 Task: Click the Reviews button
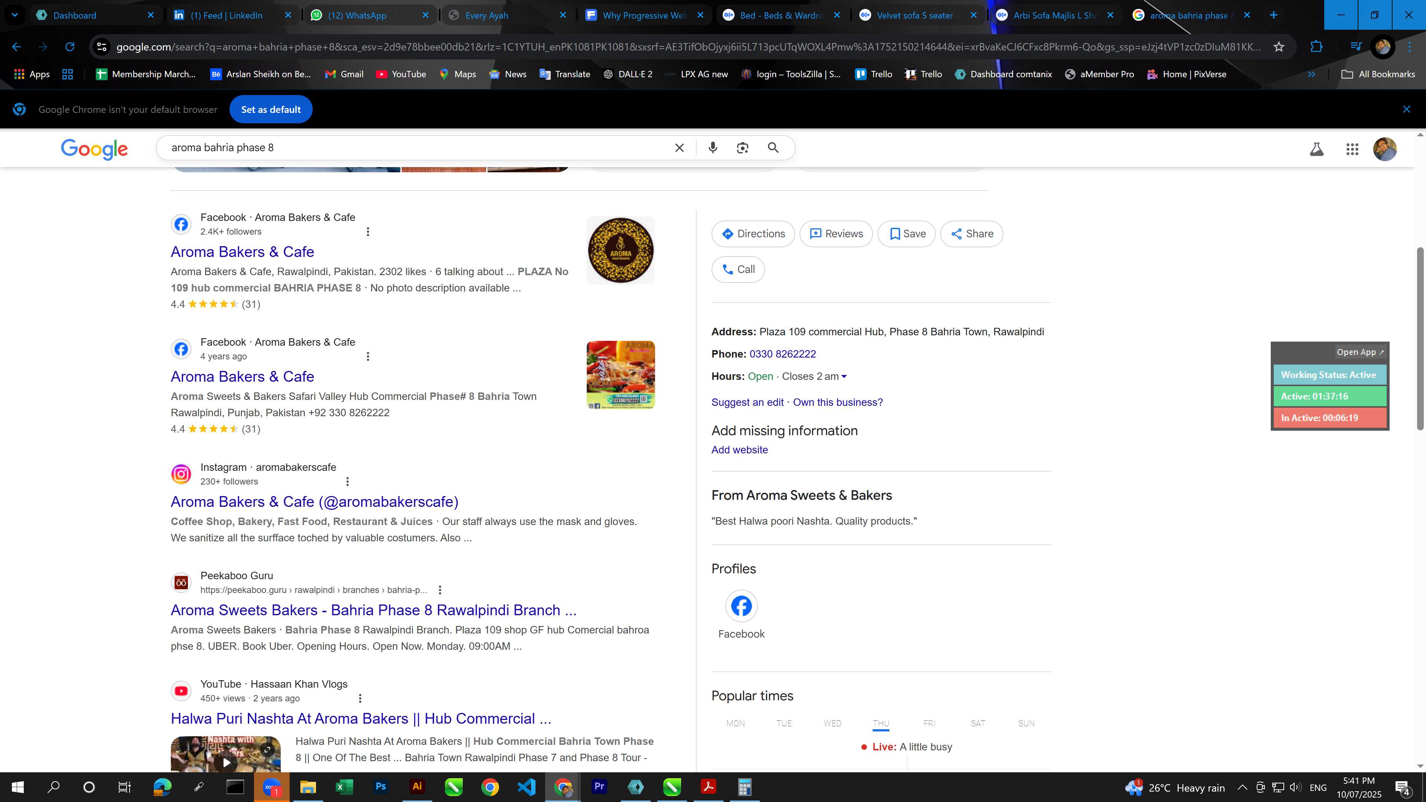click(836, 234)
